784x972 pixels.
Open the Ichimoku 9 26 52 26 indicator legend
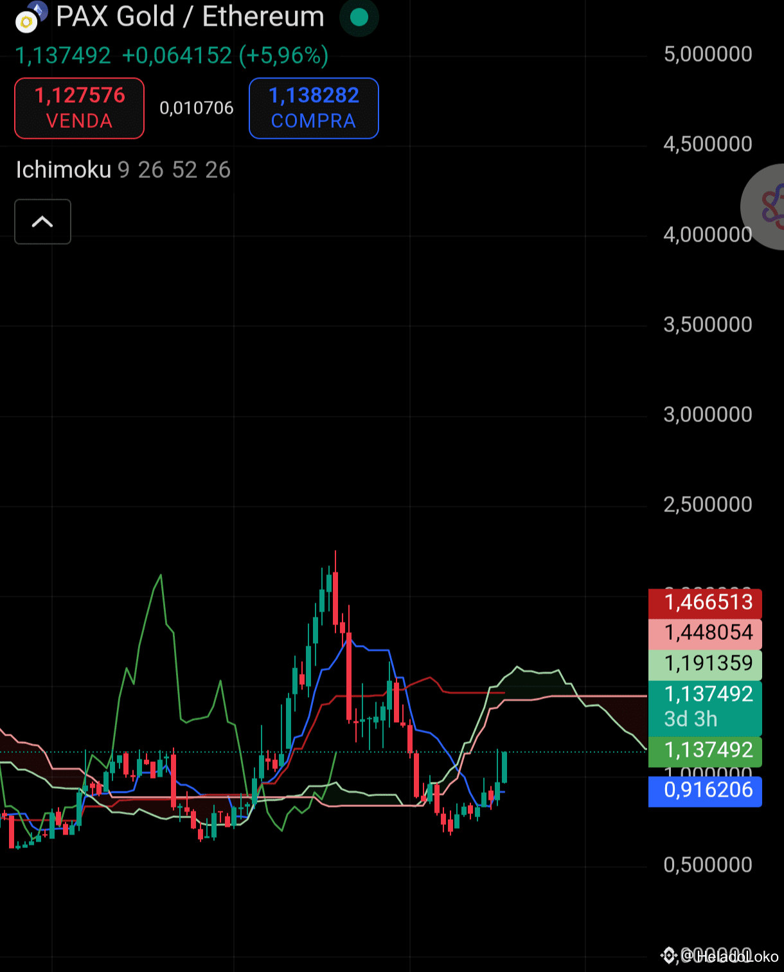[x=123, y=170]
